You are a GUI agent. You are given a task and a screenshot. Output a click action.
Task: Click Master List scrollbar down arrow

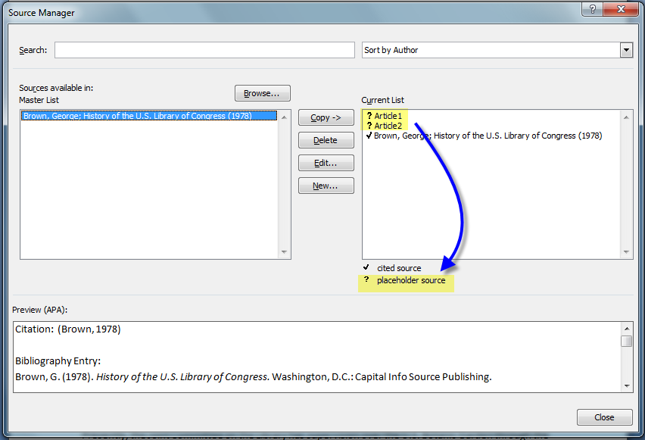click(x=284, y=252)
